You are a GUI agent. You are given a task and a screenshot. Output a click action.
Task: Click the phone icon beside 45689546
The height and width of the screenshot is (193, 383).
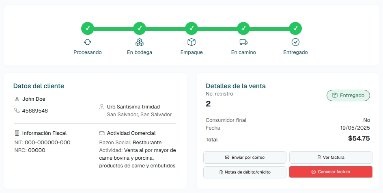(17, 111)
